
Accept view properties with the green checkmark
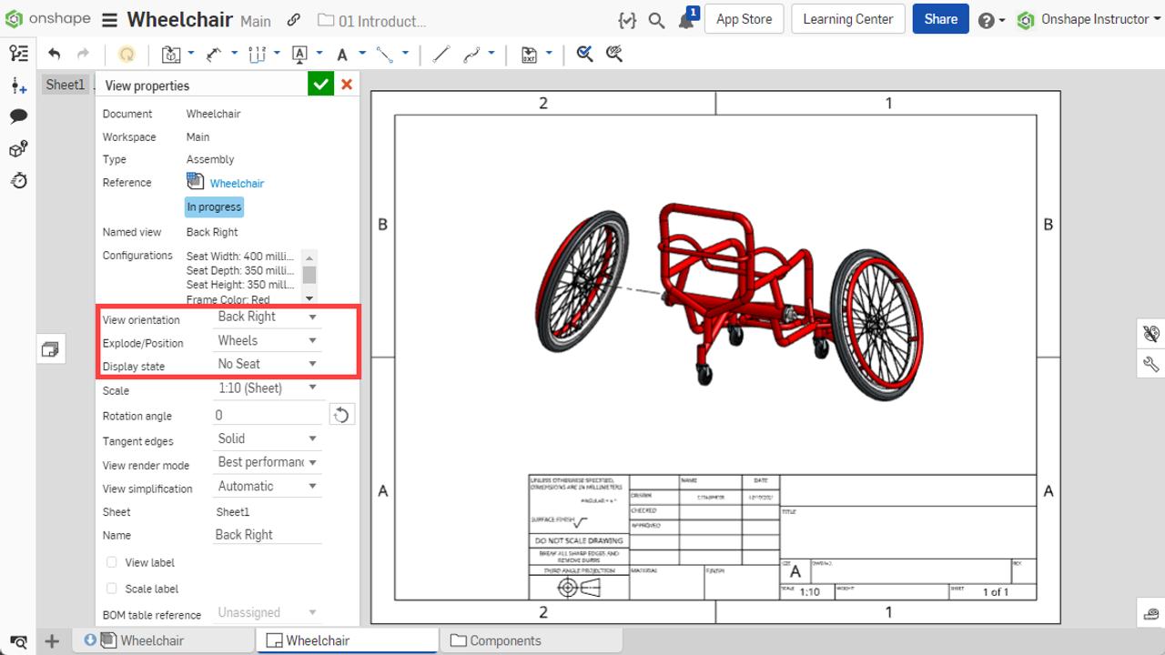(x=320, y=84)
